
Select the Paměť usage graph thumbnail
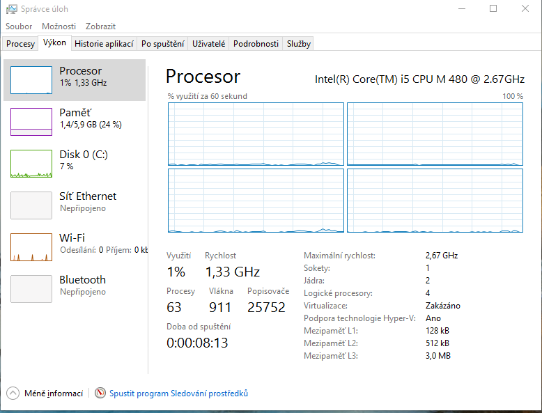pos(31,122)
